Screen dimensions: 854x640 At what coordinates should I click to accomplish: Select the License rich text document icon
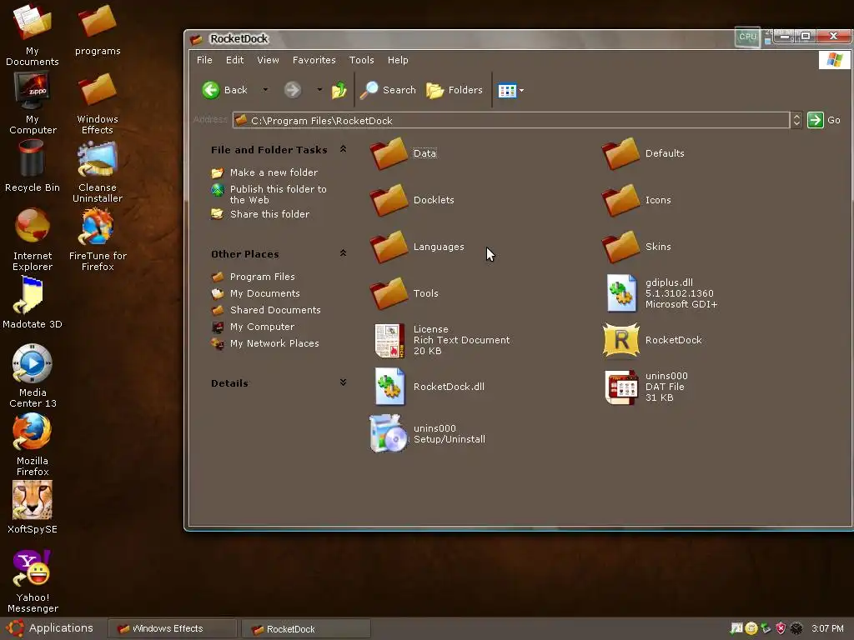tap(389, 341)
